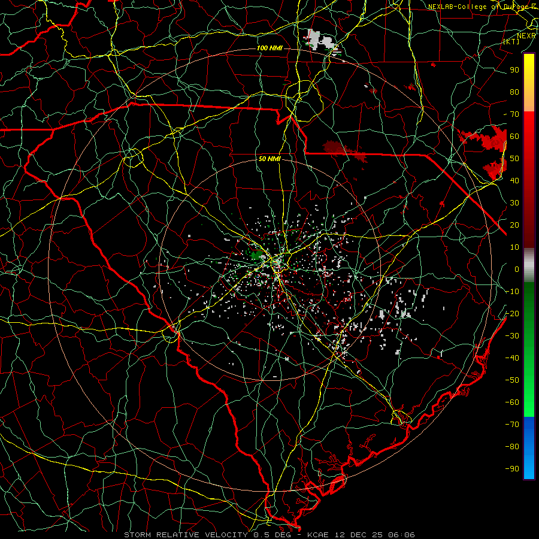
Task: Pick the green segment of the color bar
Action: click(x=529, y=349)
